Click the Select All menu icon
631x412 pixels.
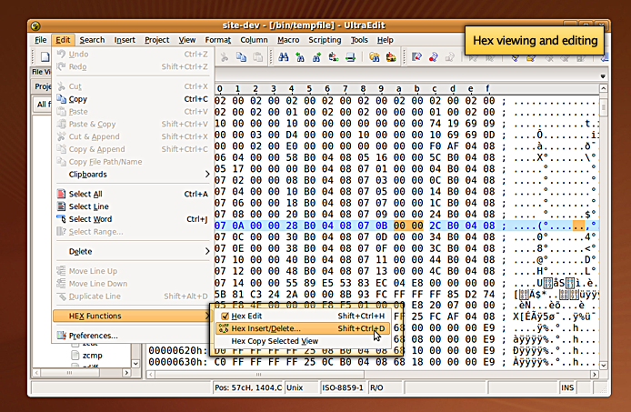pyautogui.click(x=61, y=194)
